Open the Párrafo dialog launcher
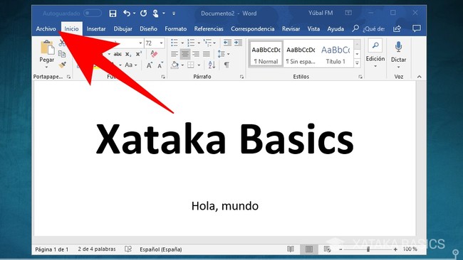Image resolution: width=463 pixels, height=260 pixels. 241,77
